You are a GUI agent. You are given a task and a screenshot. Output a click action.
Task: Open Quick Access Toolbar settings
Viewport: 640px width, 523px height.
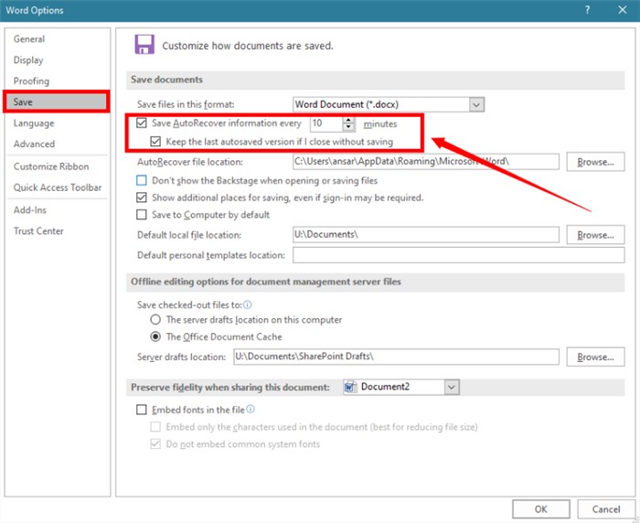tap(58, 187)
